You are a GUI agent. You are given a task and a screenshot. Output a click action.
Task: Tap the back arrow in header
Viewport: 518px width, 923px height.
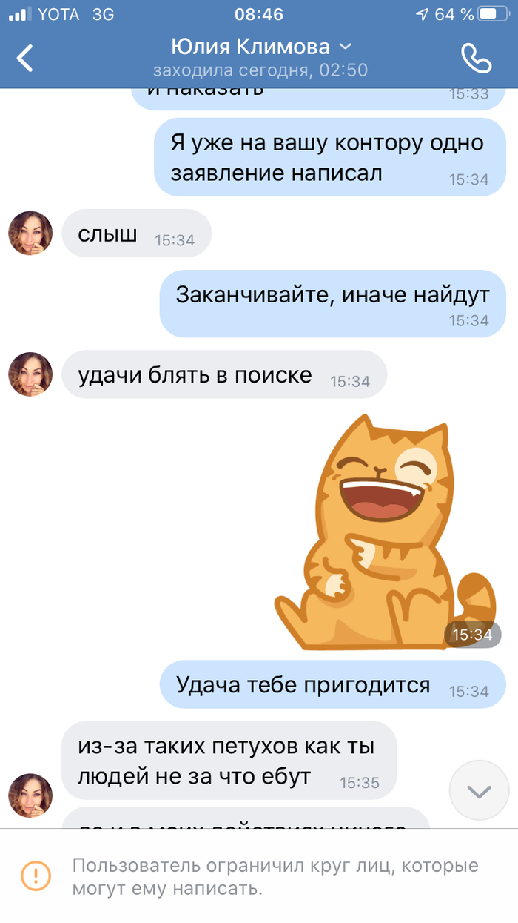(x=26, y=58)
